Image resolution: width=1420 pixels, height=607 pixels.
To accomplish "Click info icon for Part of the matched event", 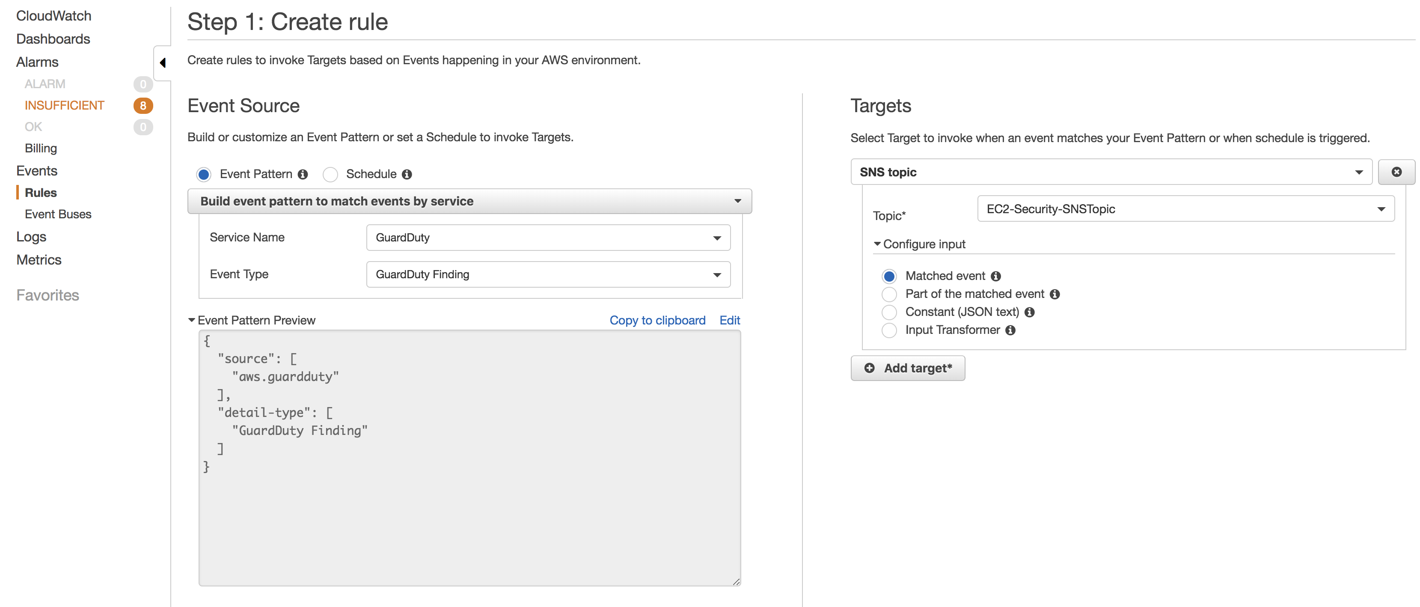I will (x=1055, y=295).
